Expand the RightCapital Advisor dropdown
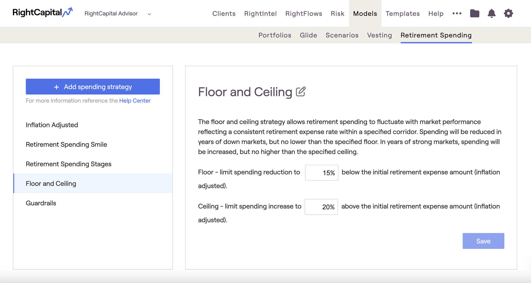 click(118, 14)
